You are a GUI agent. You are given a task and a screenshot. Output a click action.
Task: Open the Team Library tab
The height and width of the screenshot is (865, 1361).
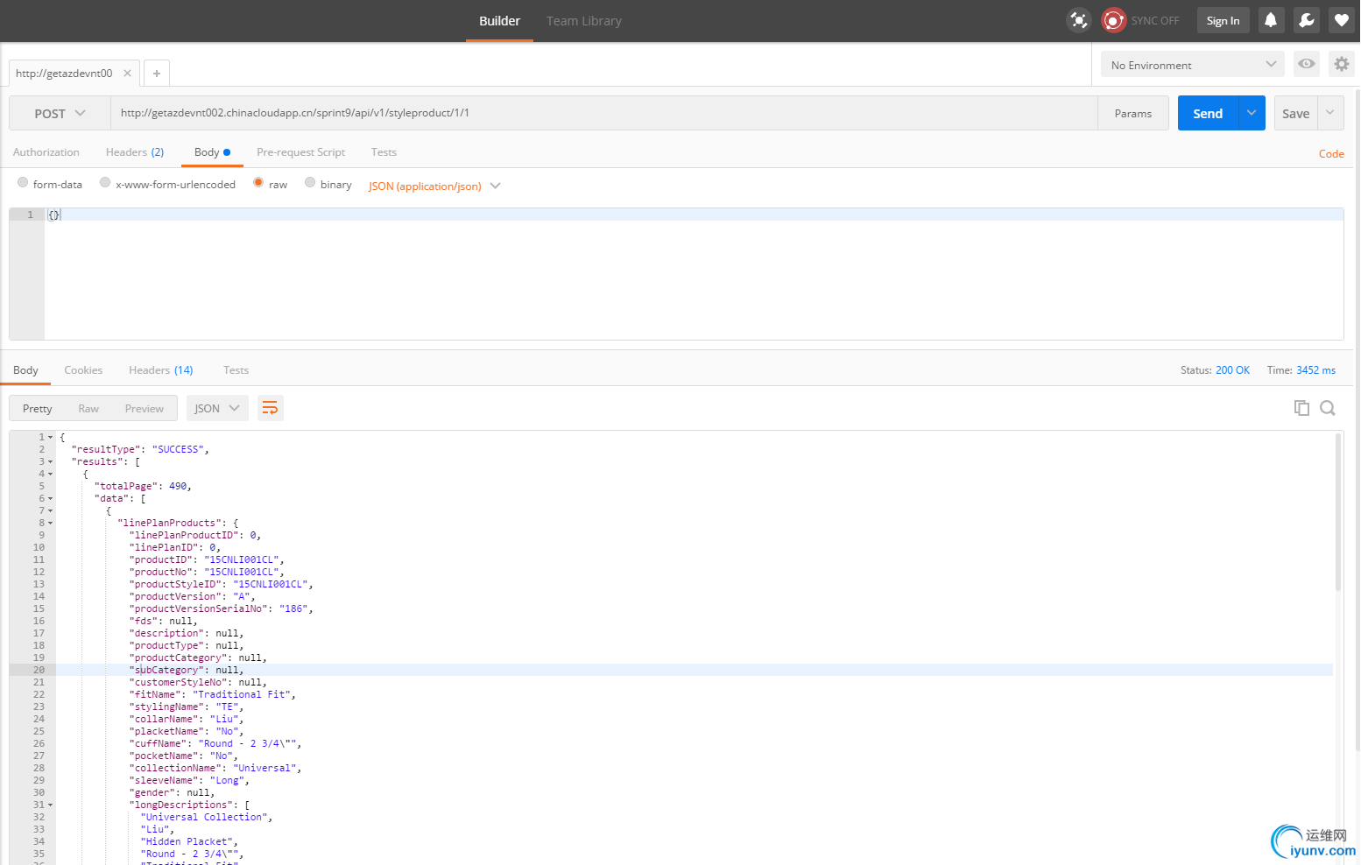pos(584,21)
